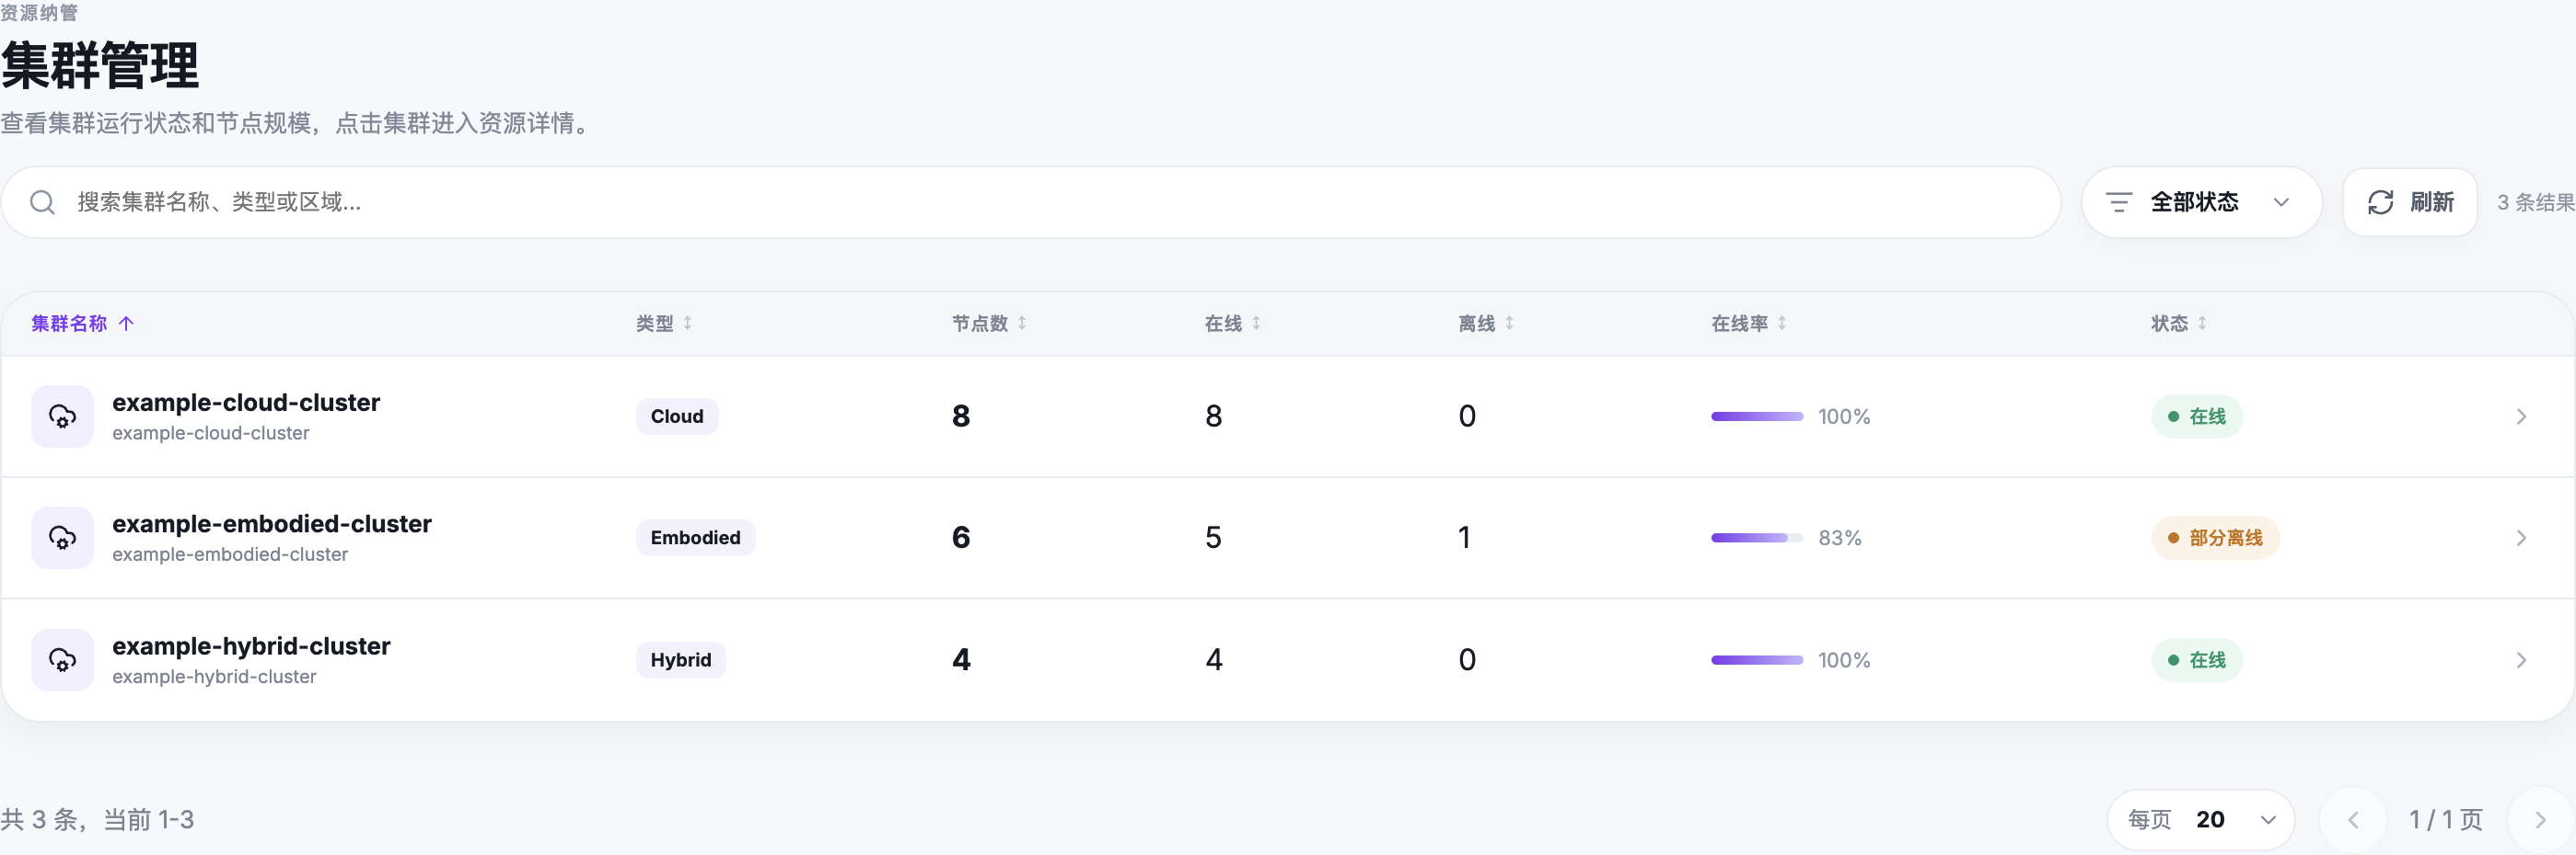Open the example-hybrid-cluster name link
Image resolution: width=2576 pixels, height=855 pixels.
[x=251, y=646]
